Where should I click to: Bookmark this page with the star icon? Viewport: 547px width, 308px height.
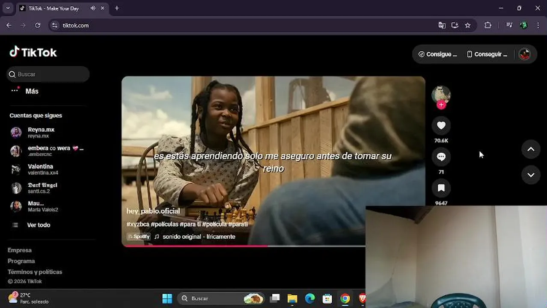[x=467, y=25]
